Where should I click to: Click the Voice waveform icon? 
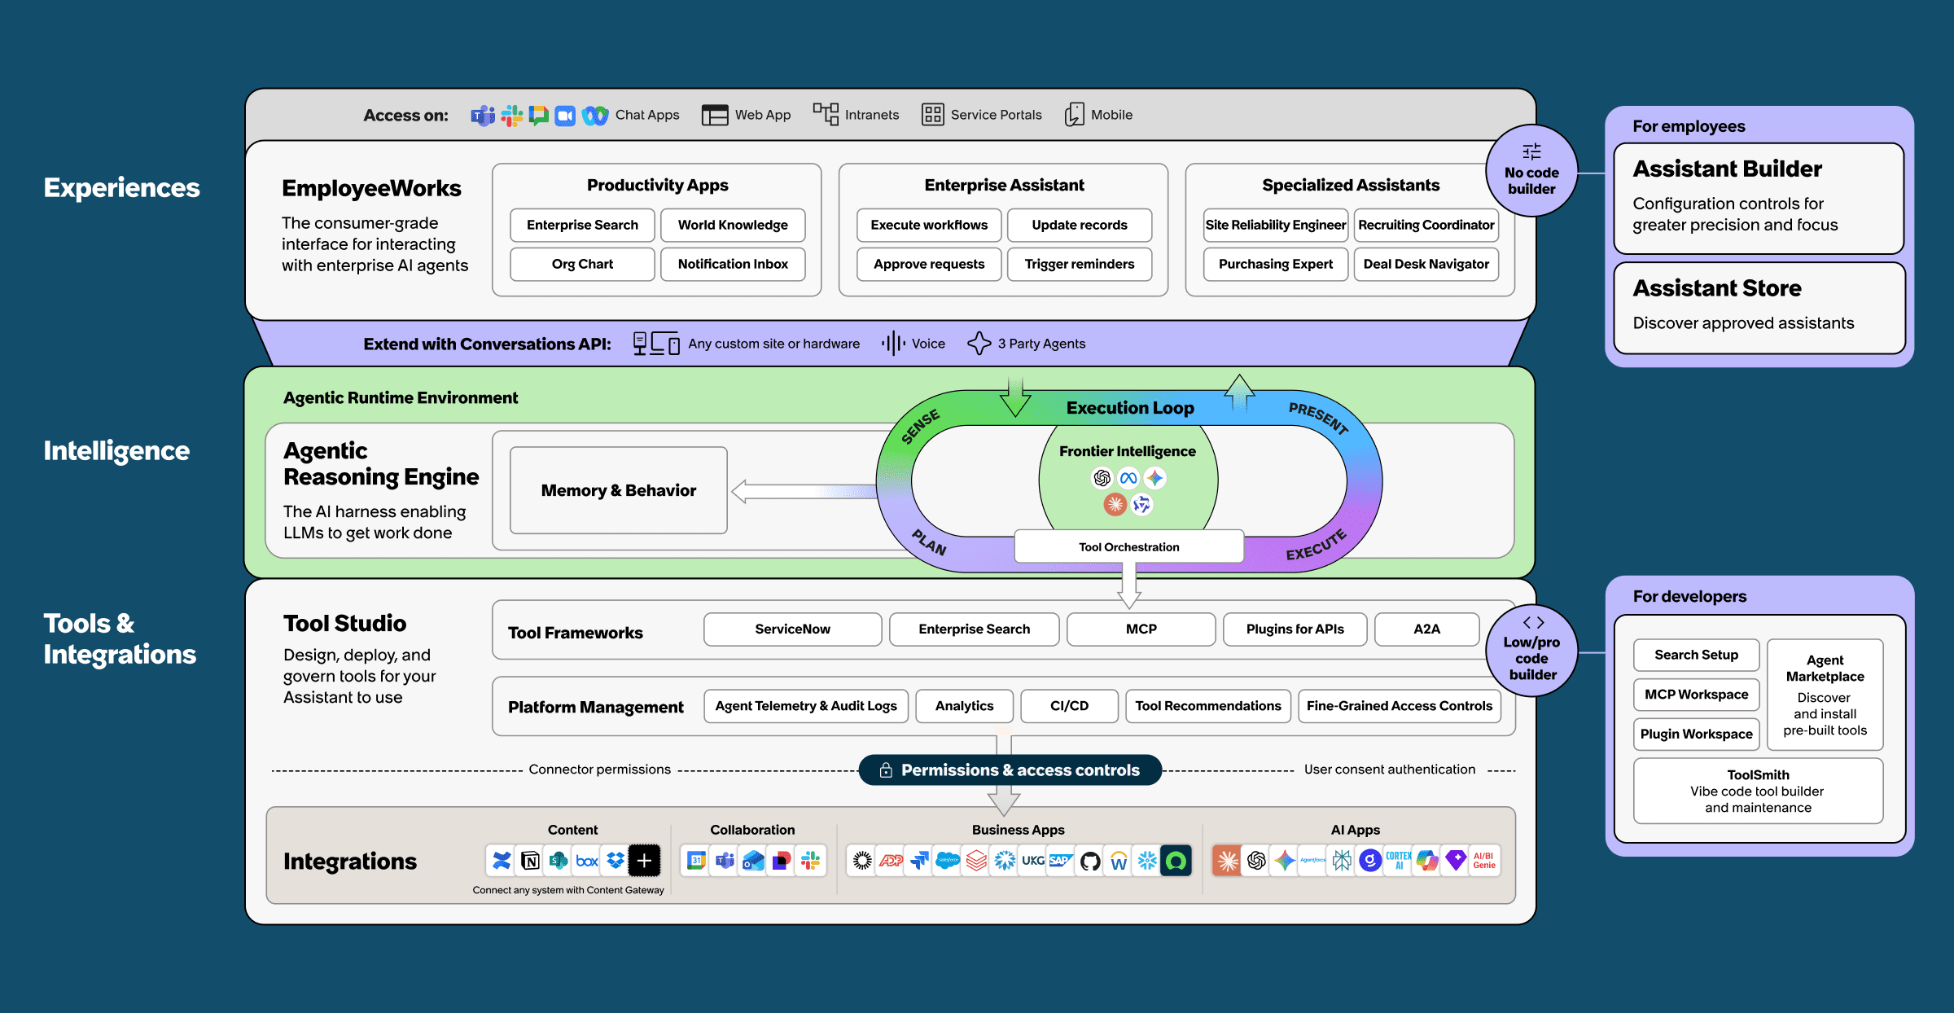pyautogui.click(x=893, y=344)
